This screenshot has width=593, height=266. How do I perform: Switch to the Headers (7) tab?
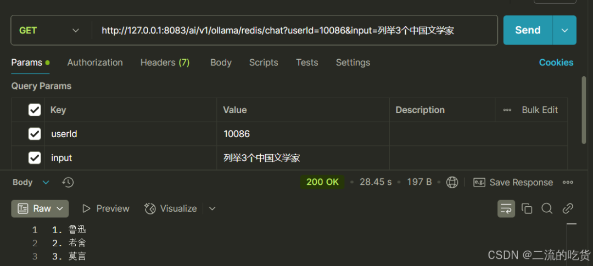[165, 63]
